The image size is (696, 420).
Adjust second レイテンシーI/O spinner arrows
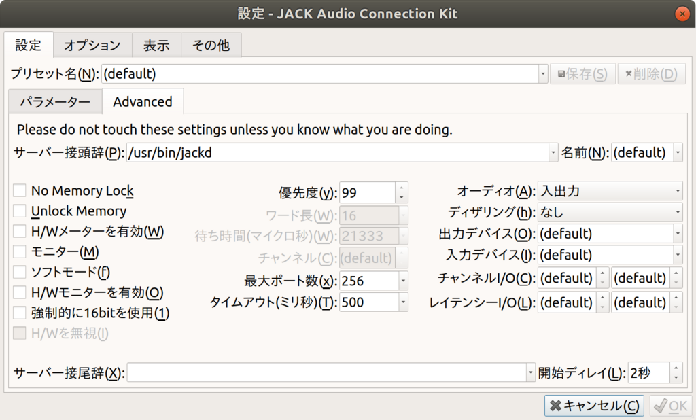676,302
